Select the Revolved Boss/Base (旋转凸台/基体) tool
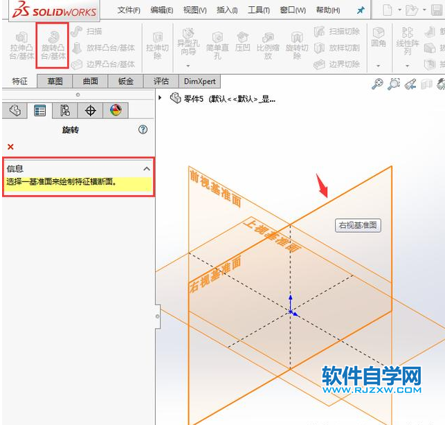This screenshot has height=425, width=445. click(x=53, y=46)
